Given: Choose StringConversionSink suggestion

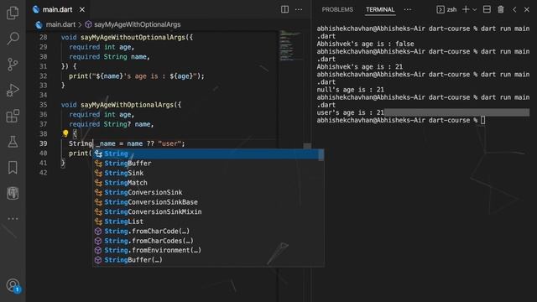Looking at the screenshot, I should (x=209, y=192).
